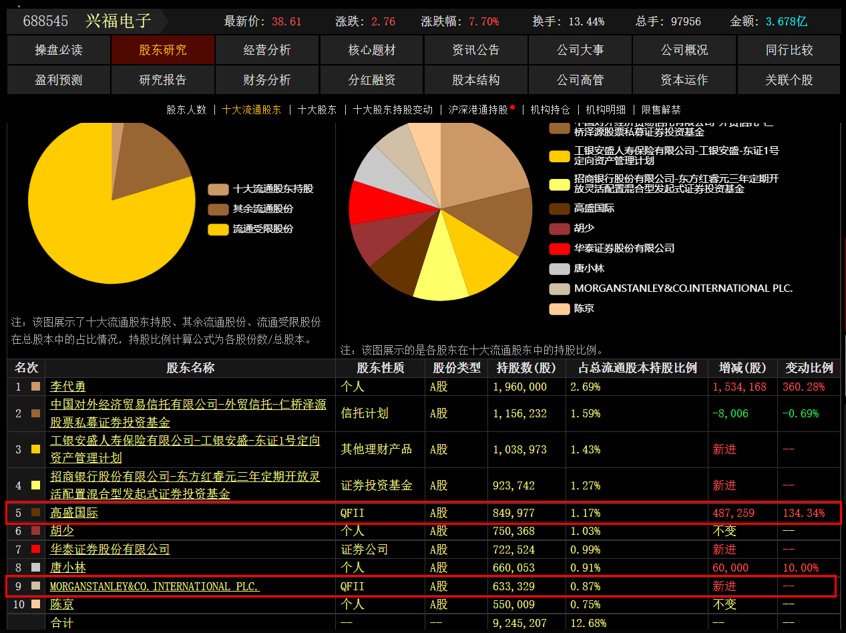Click red legend swatch for 华泰证券
Viewport: 846px width, 633px height.
[559, 248]
